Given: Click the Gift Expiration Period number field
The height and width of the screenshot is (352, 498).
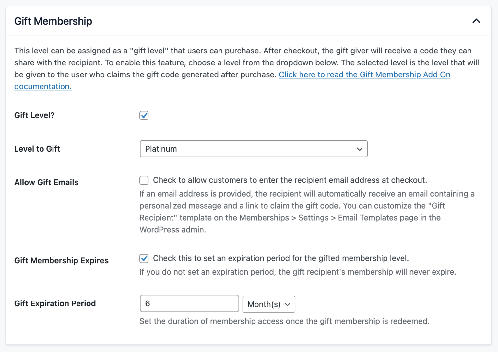Looking at the screenshot, I should (189, 303).
